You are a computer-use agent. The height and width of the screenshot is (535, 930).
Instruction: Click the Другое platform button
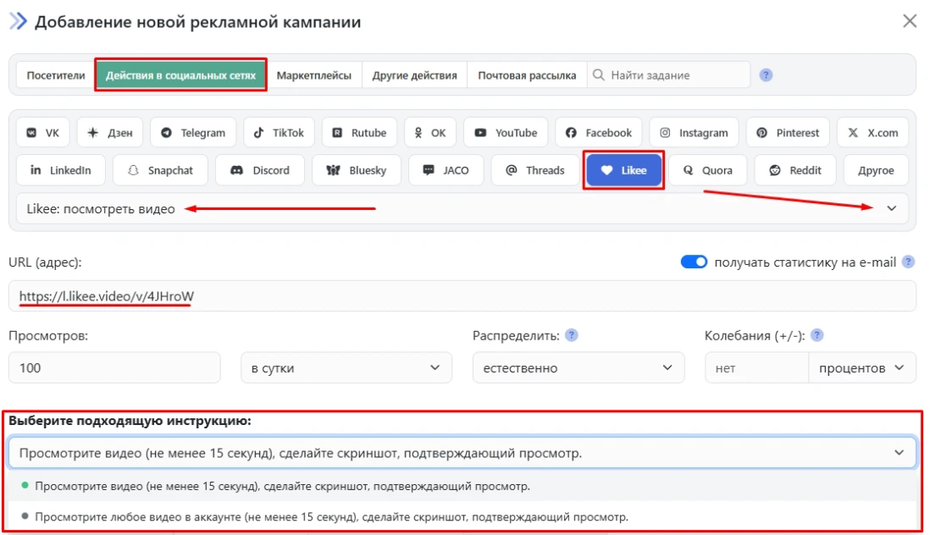click(x=876, y=170)
